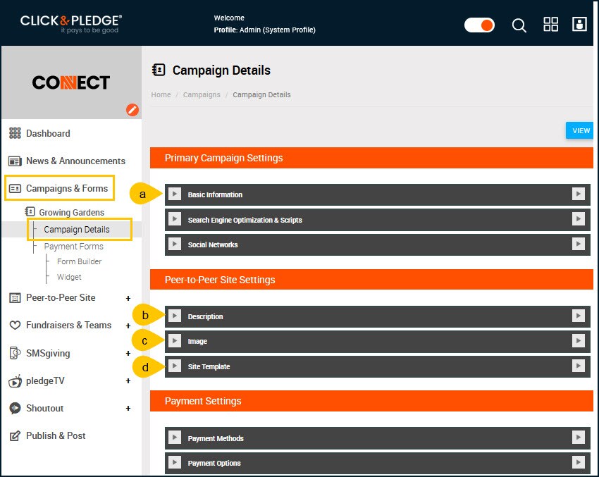The image size is (599, 477).
Task: Click the Primary Campaign Settings header
Action: pyautogui.click(x=371, y=158)
